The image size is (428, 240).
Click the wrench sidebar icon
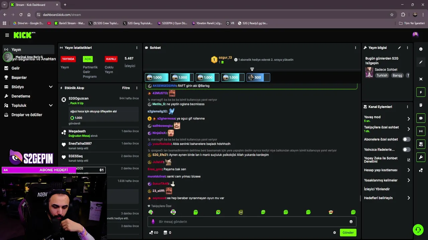[421, 157]
